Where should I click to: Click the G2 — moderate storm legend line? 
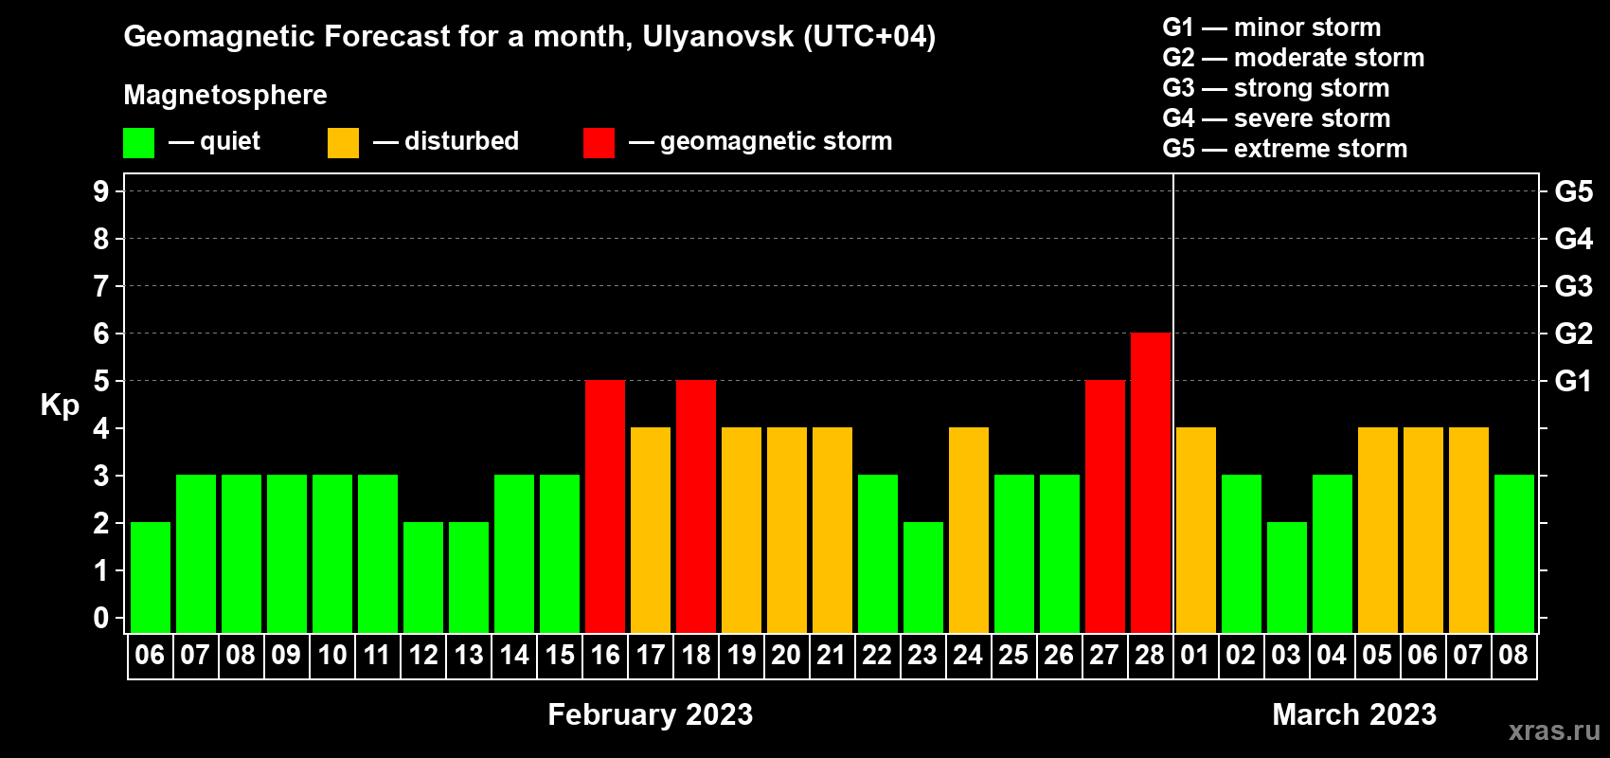(x=1294, y=58)
